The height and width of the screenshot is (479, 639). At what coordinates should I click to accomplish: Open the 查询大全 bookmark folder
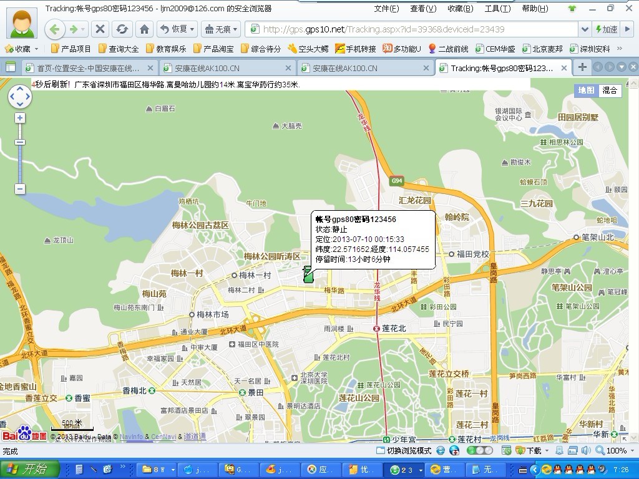pyautogui.click(x=118, y=49)
